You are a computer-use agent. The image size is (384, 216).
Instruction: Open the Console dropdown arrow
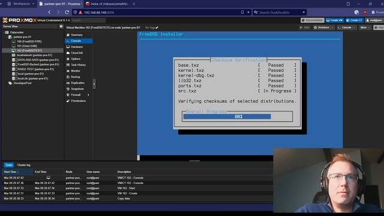pos(355,28)
